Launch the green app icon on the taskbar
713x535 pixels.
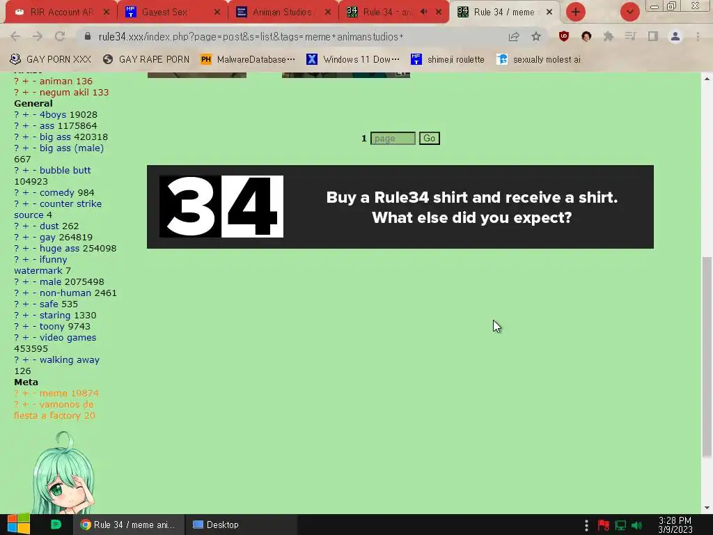pyautogui.click(x=56, y=524)
